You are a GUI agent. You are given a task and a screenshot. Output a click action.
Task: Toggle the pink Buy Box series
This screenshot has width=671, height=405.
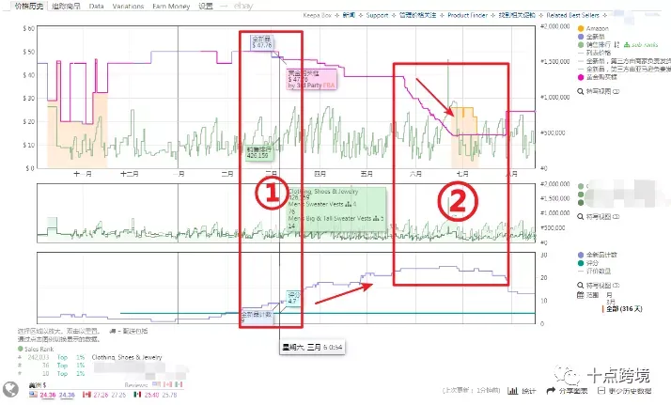click(x=581, y=77)
